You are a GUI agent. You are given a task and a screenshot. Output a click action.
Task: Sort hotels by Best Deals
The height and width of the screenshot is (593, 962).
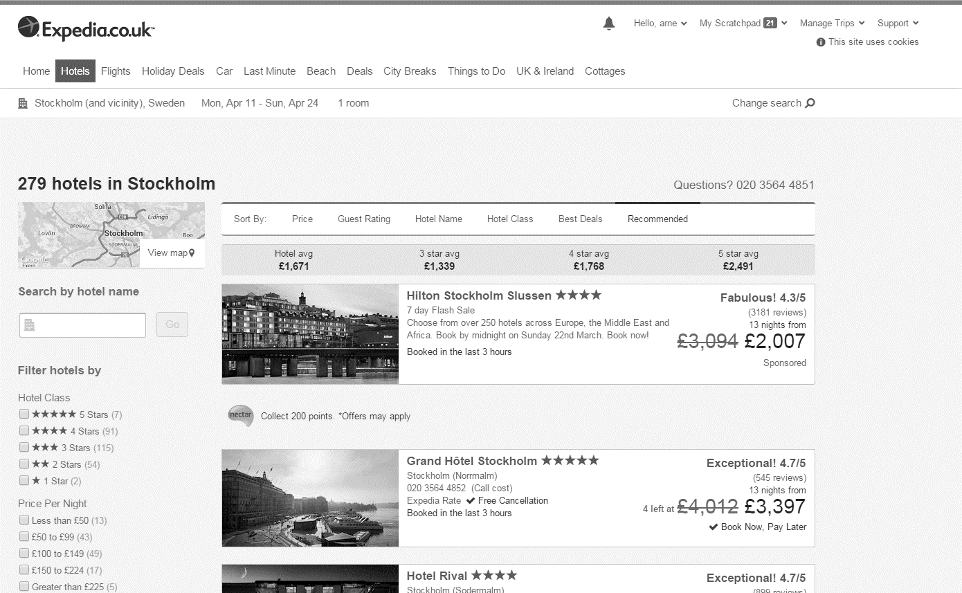click(x=581, y=219)
